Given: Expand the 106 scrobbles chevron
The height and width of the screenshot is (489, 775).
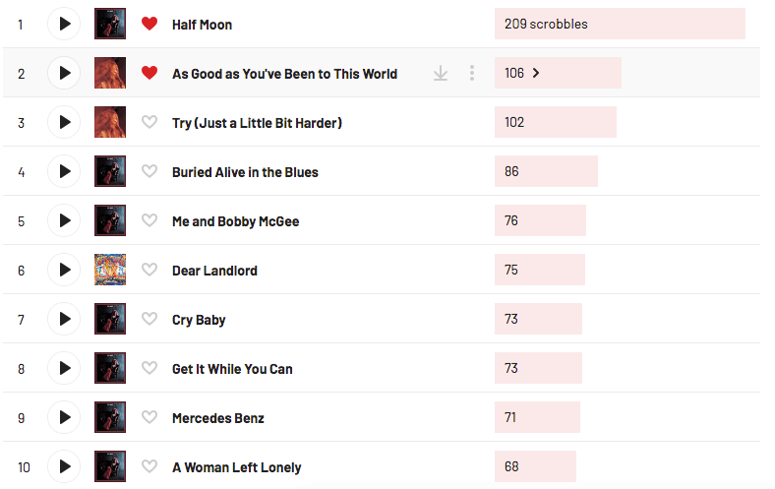Looking at the screenshot, I should point(536,73).
